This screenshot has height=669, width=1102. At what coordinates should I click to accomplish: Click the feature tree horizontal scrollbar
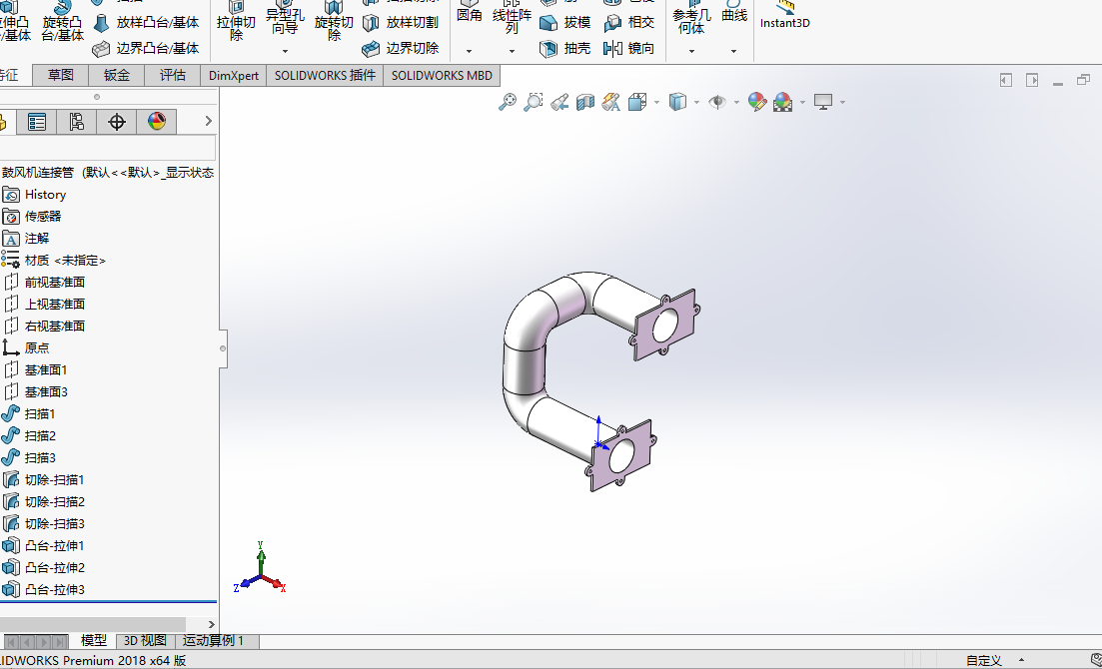93,624
